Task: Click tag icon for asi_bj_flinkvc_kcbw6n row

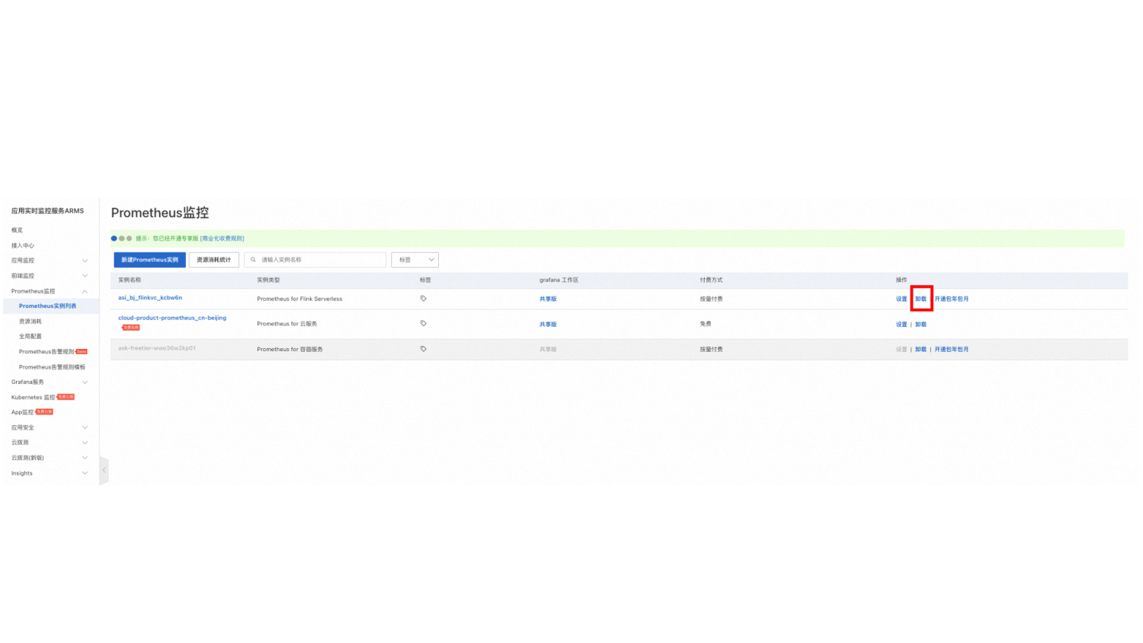Action: 423,299
